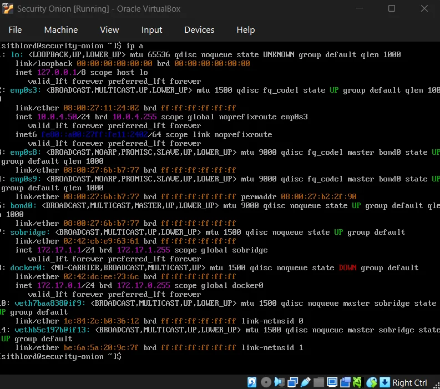The width and height of the screenshot is (440, 389).
Task: Expand the Devices menu
Action: point(199,30)
